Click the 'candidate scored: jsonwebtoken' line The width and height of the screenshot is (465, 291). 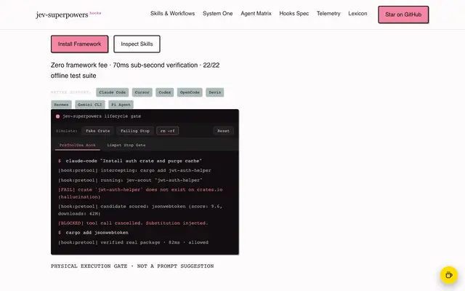[x=140, y=210]
